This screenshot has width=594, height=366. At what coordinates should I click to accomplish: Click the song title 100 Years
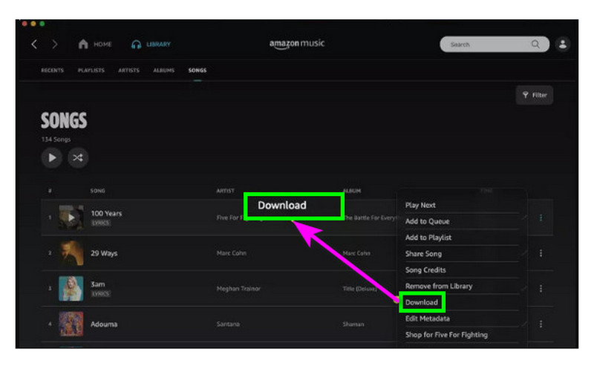click(x=106, y=213)
